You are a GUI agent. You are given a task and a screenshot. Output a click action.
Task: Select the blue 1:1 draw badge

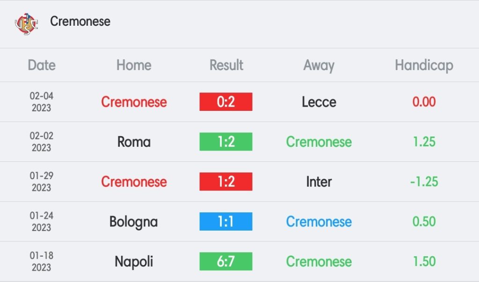(x=226, y=221)
